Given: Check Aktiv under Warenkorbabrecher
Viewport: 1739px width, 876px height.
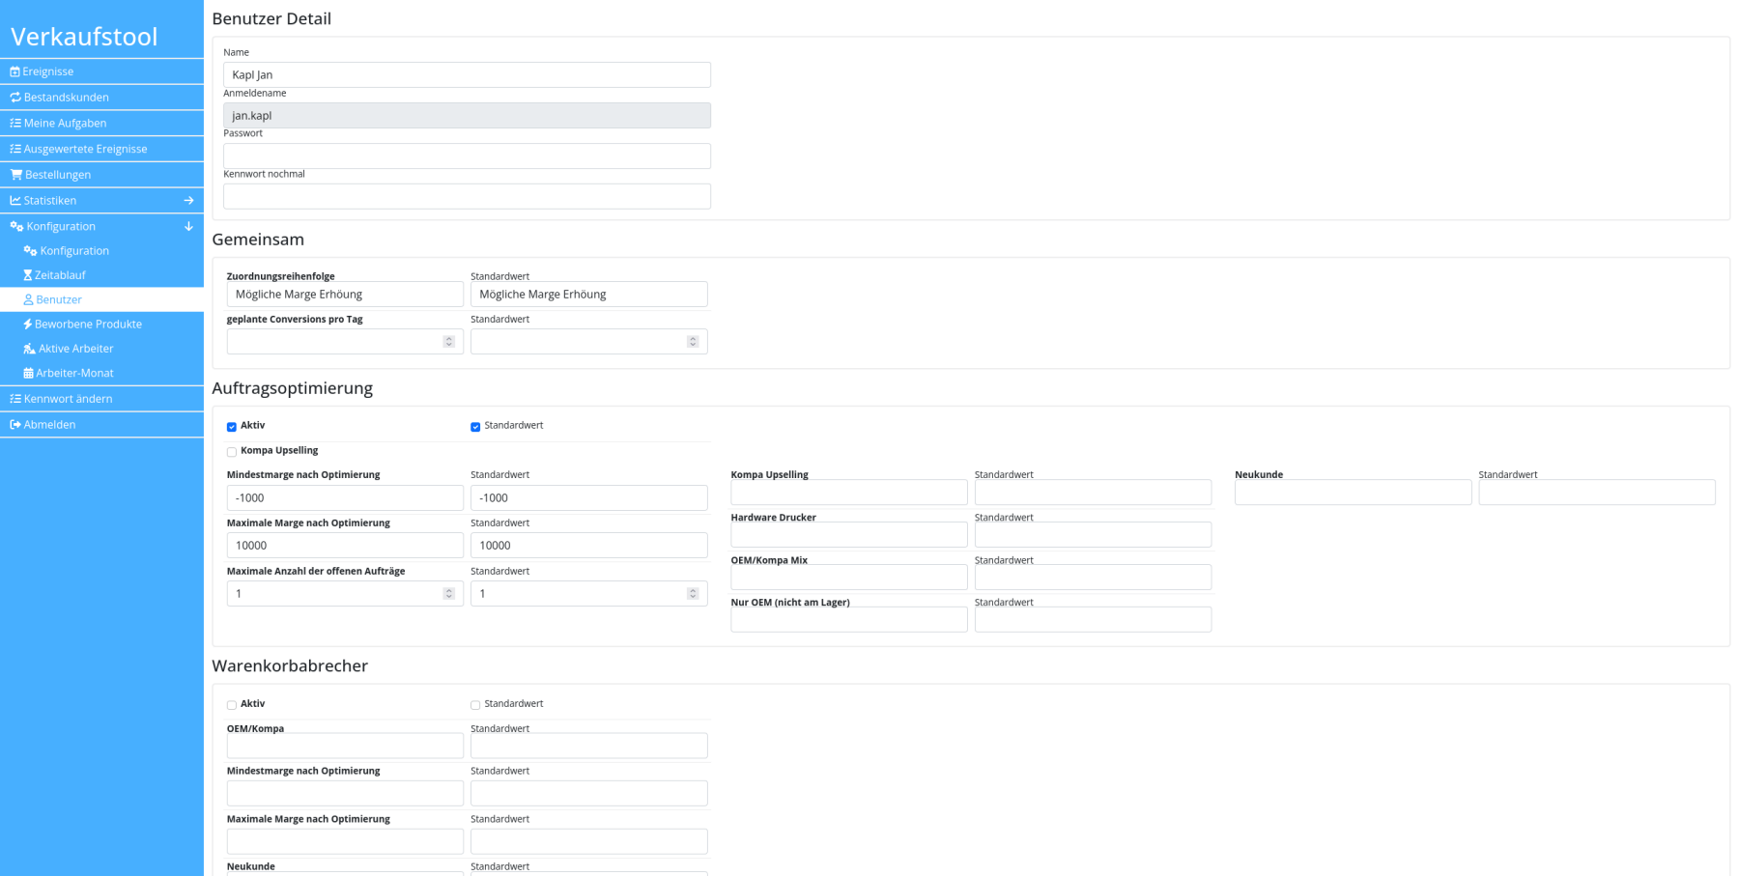Looking at the screenshot, I should coord(232,705).
